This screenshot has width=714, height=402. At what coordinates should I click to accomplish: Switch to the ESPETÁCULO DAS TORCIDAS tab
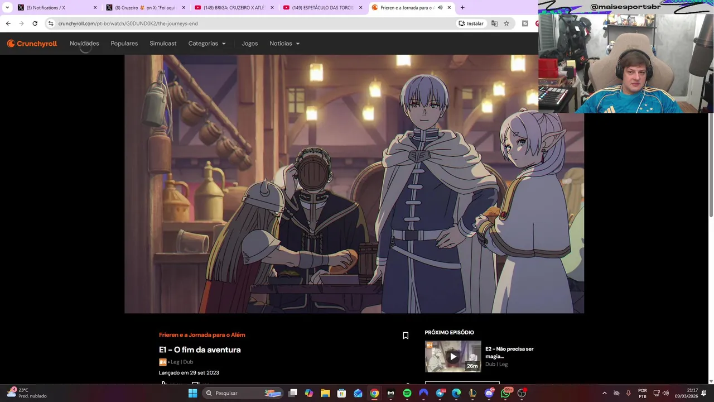(322, 8)
